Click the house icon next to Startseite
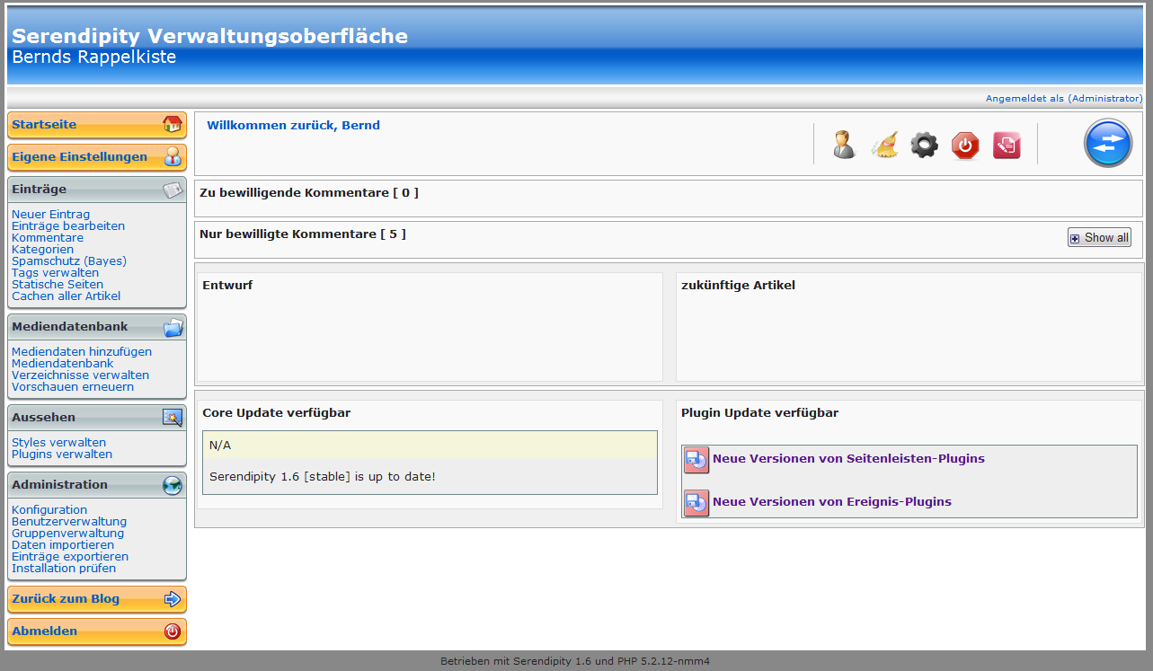The width and height of the screenshot is (1153, 671). pos(172,125)
